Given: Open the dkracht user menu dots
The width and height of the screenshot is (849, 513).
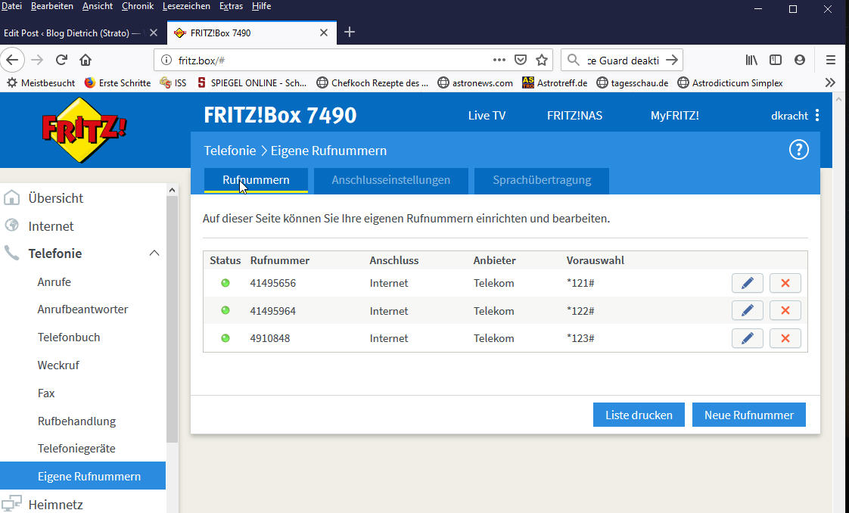Looking at the screenshot, I should point(817,116).
